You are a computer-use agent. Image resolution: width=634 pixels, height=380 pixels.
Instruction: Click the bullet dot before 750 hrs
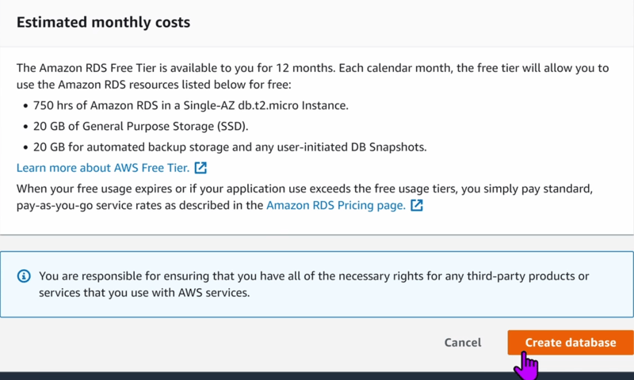coord(25,106)
